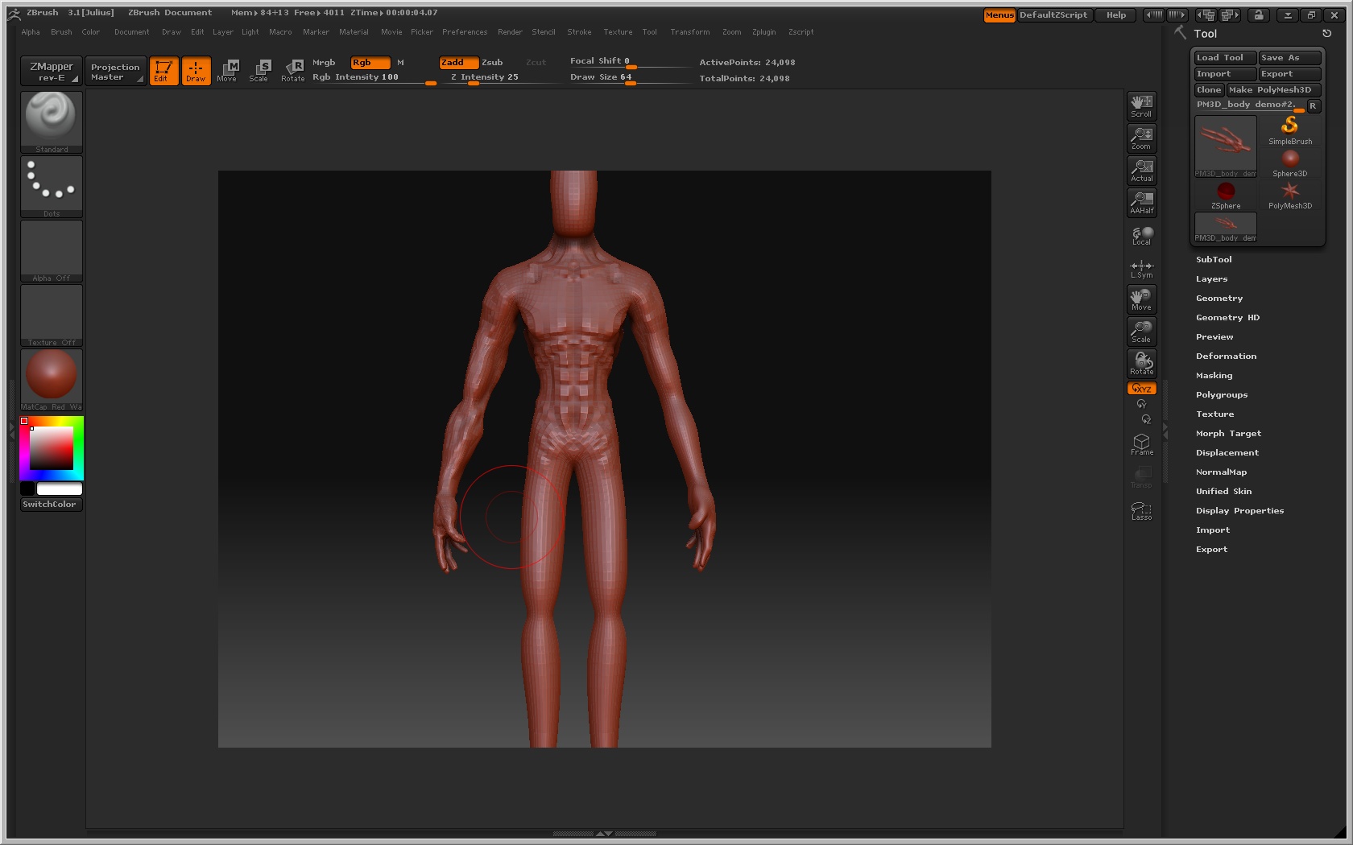Image resolution: width=1353 pixels, height=845 pixels.
Task: Toggle the Mrgb paint mode
Action: (x=324, y=63)
